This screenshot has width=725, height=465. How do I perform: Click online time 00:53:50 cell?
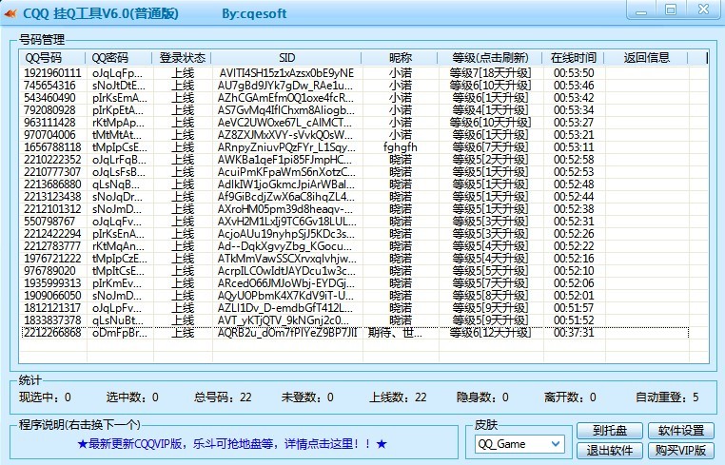pyautogui.click(x=574, y=73)
